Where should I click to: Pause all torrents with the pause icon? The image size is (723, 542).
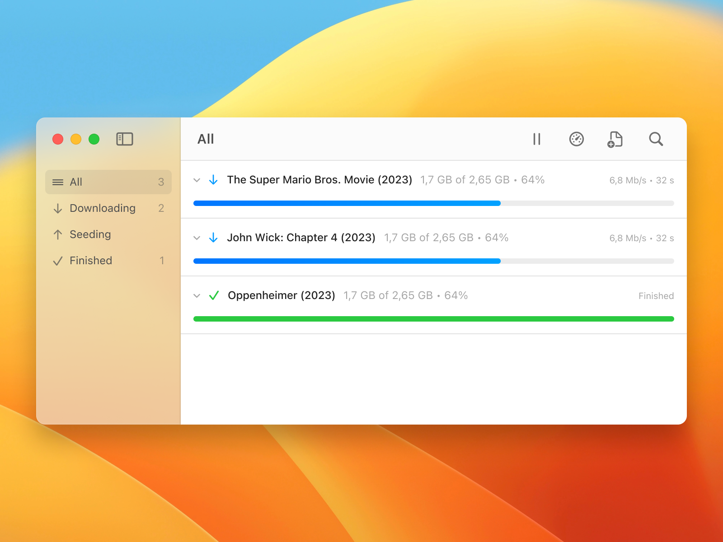(537, 139)
